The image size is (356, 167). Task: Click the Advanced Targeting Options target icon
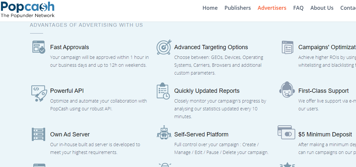point(164,47)
